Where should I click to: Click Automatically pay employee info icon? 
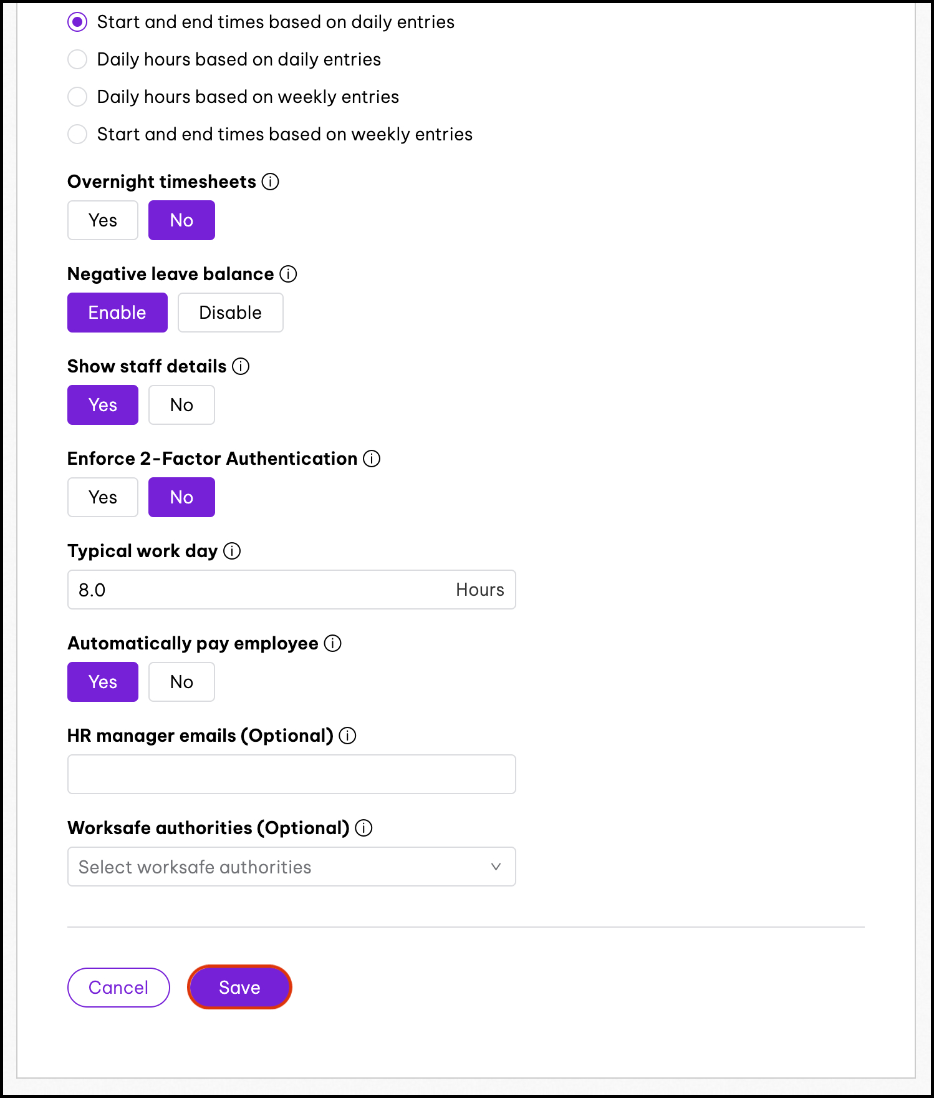click(333, 643)
